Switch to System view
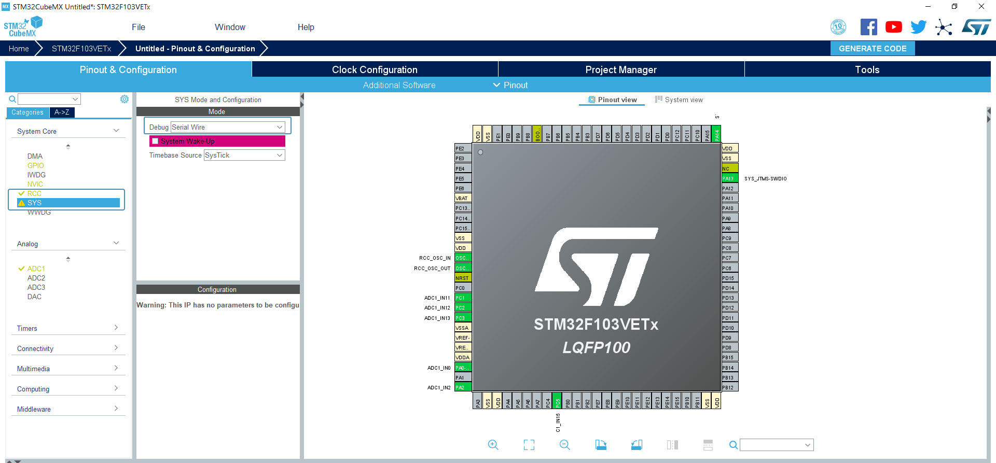The height and width of the screenshot is (463, 996). 679,100
